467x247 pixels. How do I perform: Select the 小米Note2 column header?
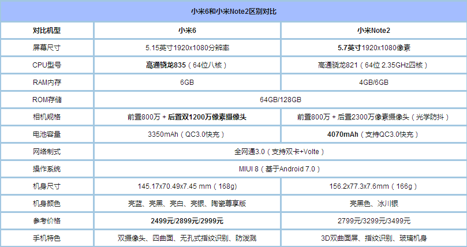[374, 31]
